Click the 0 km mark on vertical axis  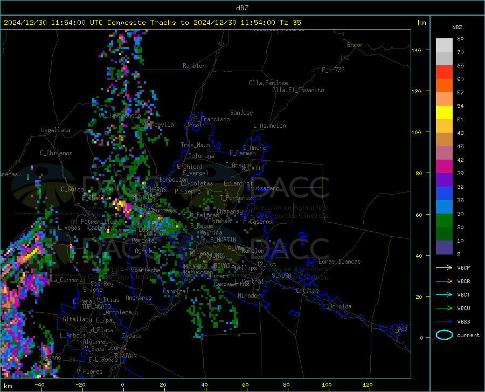pos(421,338)
